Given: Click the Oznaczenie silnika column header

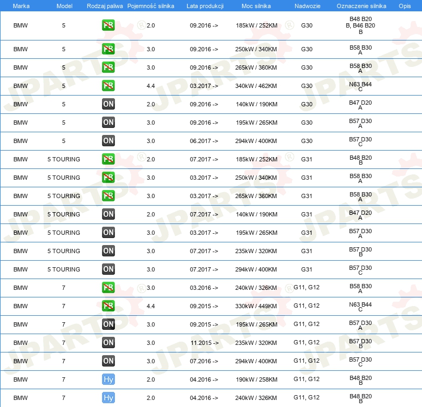Looking at the screenshot, I should point(362,6).
